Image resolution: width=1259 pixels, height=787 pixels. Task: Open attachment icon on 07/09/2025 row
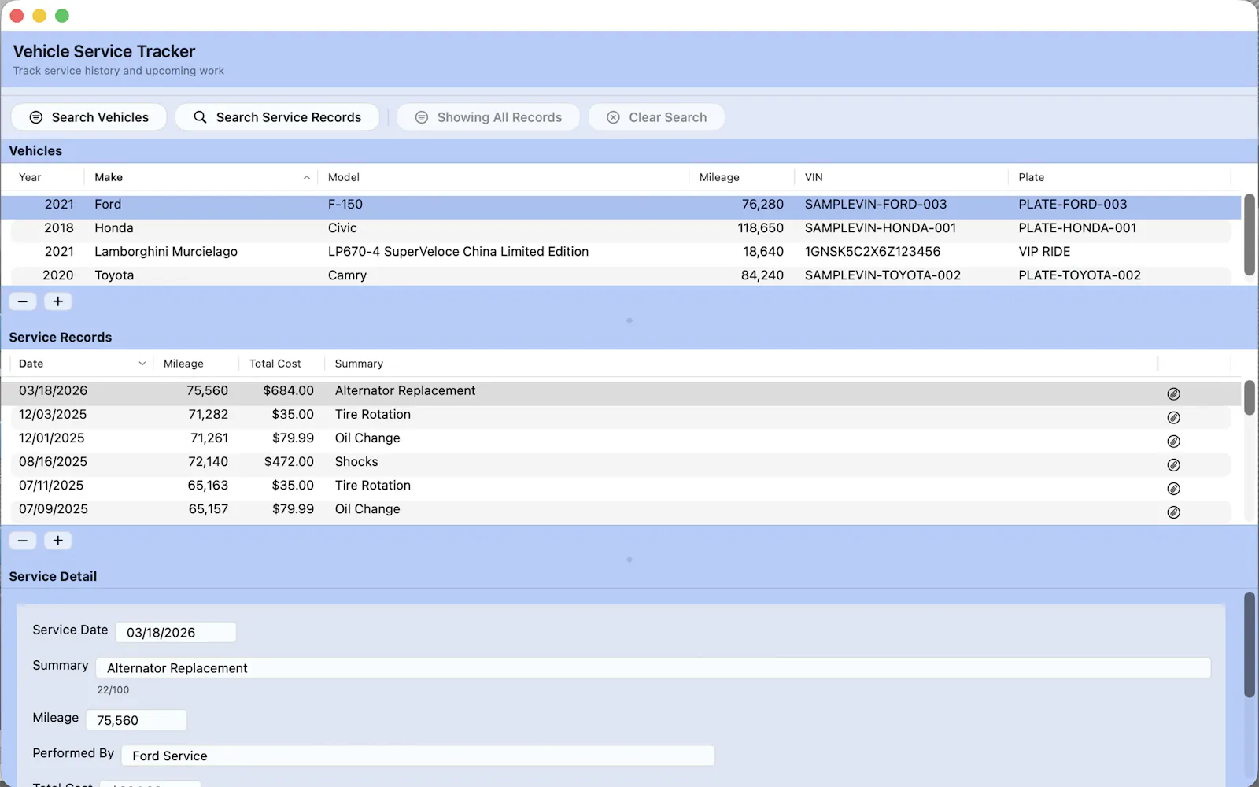(1173, 512)
